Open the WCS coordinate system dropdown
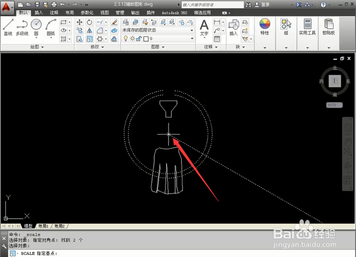The width and height of the screenshot is (356, 257). tap(335, 105)
